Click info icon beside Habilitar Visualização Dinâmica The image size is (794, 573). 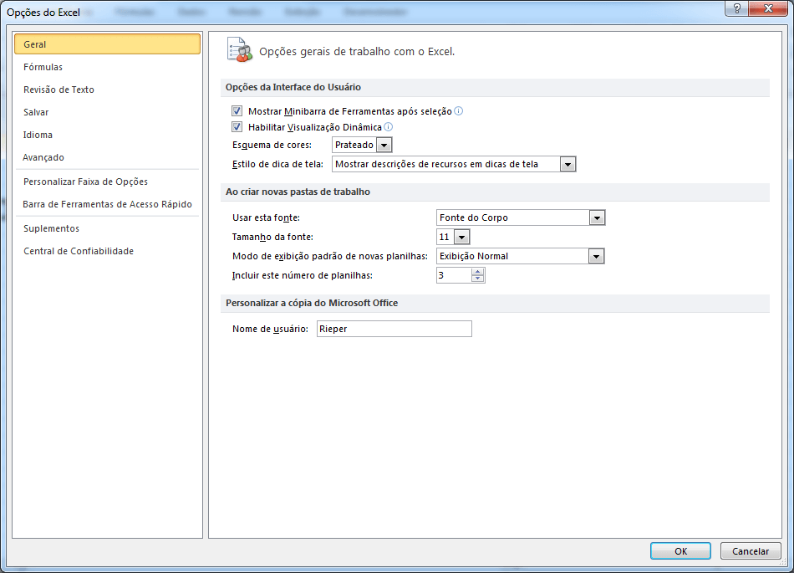pyautogui.click(x=389, y=127)
